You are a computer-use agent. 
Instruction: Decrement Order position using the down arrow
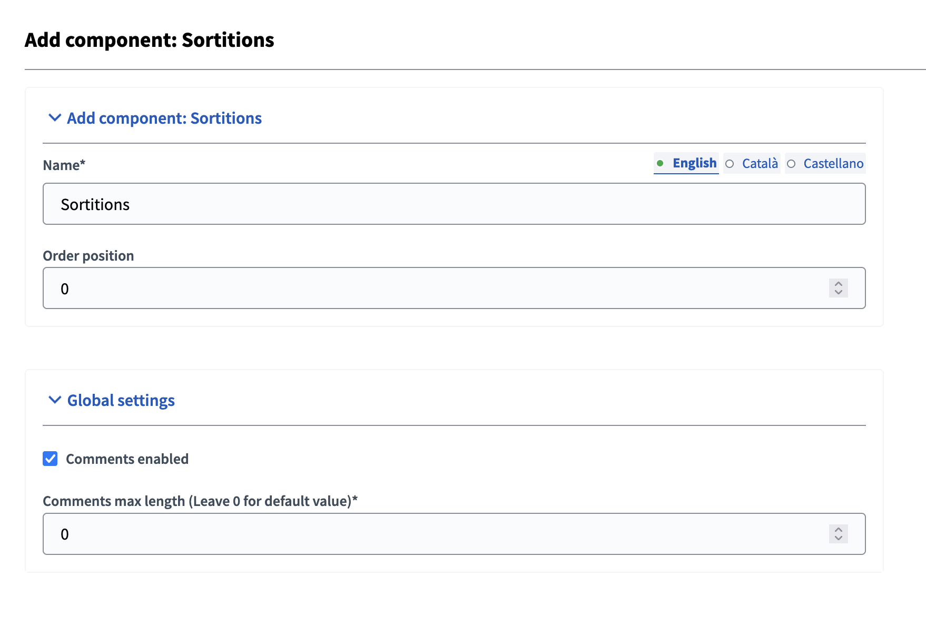click(838, 292)
